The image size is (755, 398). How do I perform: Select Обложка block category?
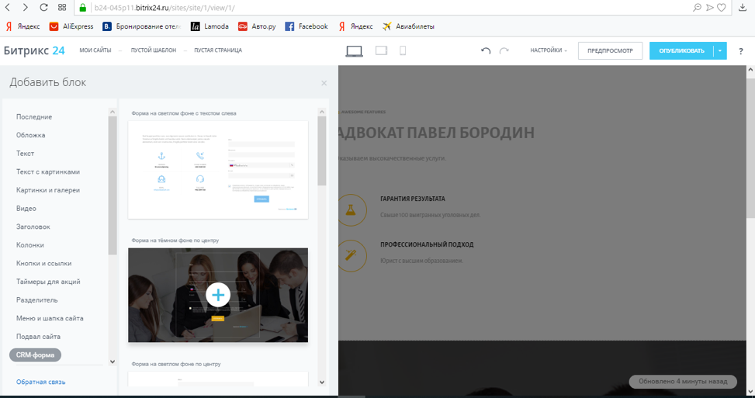(31, 135)
